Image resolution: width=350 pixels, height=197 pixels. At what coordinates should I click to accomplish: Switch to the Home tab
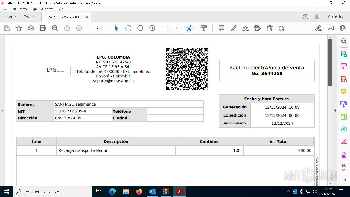[10, 17]
